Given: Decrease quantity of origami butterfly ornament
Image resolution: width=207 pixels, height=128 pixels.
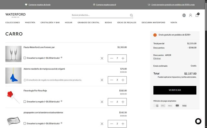Looking at the screenshot, I should point(112,80).
